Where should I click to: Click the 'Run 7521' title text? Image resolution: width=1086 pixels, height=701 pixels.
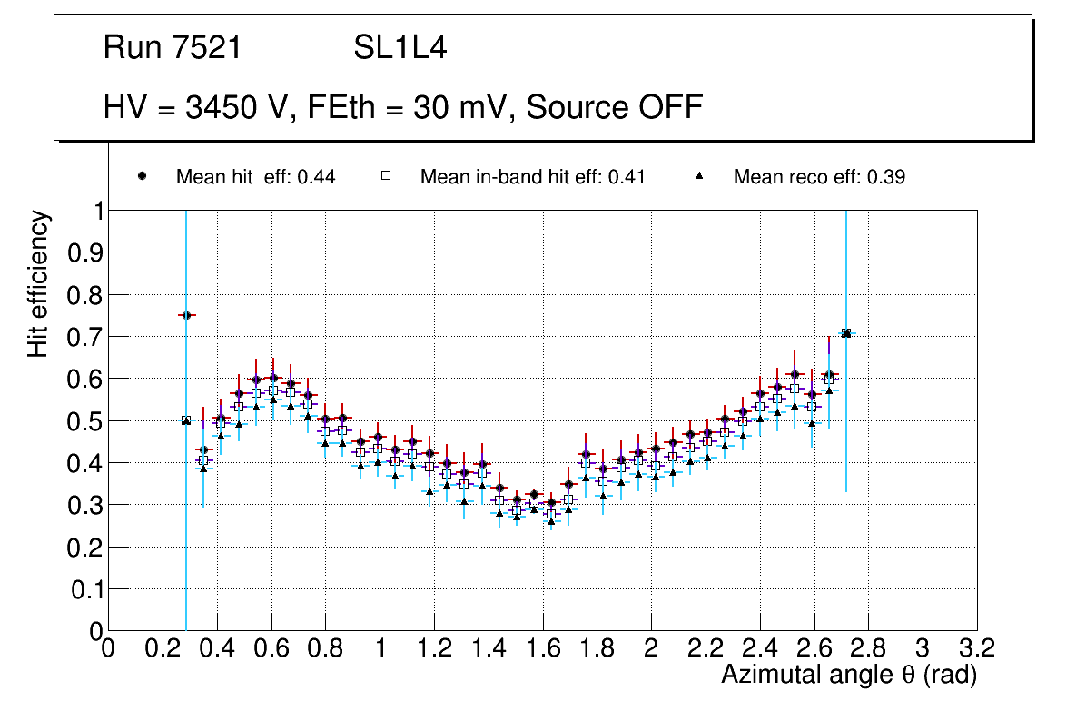click(x=173, y=48)
